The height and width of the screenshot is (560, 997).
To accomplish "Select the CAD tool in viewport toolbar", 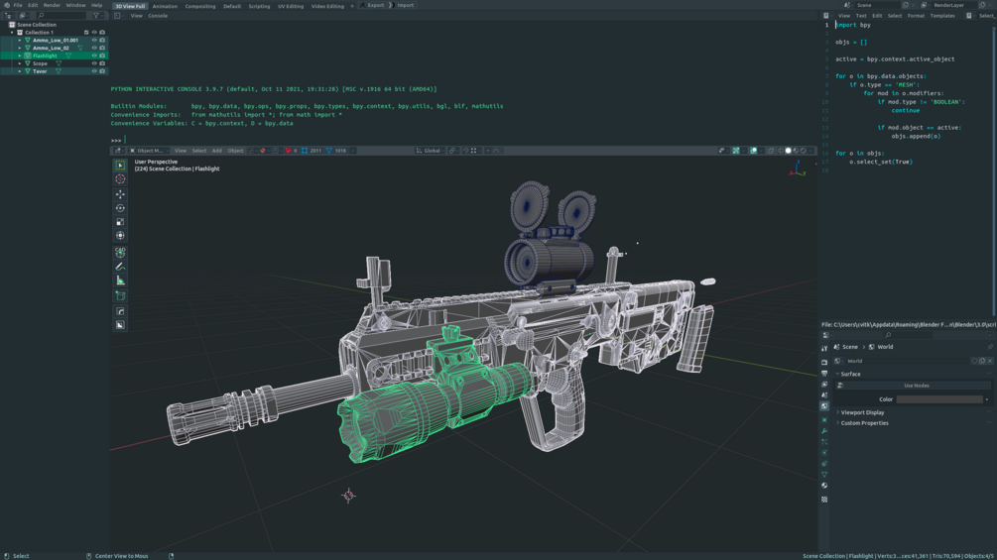I will point(120,252).
